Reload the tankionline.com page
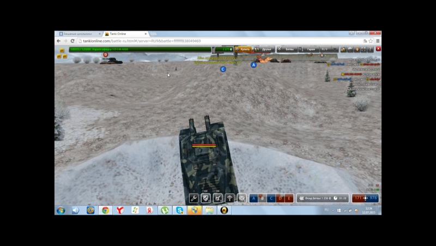 (x=72, y=41)
